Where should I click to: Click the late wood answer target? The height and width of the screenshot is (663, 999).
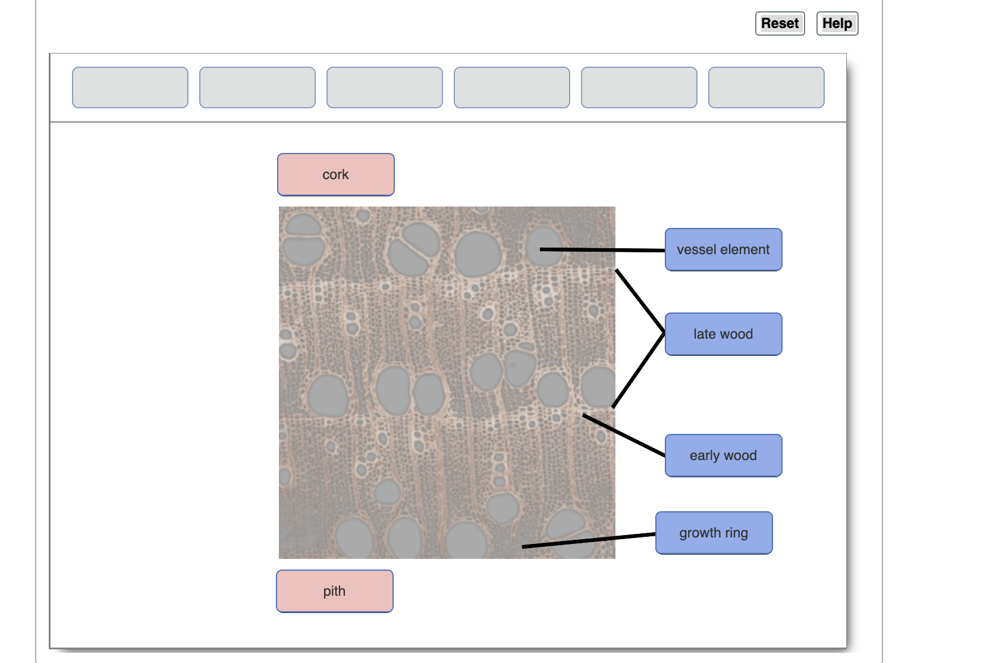[723, 334]
